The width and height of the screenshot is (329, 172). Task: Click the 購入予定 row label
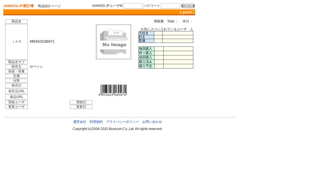[x=146, y=66]
